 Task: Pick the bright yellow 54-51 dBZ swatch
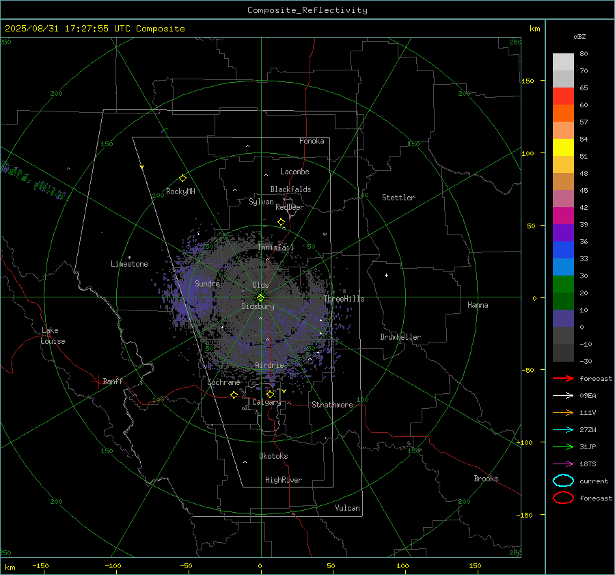tap(563, 148)
